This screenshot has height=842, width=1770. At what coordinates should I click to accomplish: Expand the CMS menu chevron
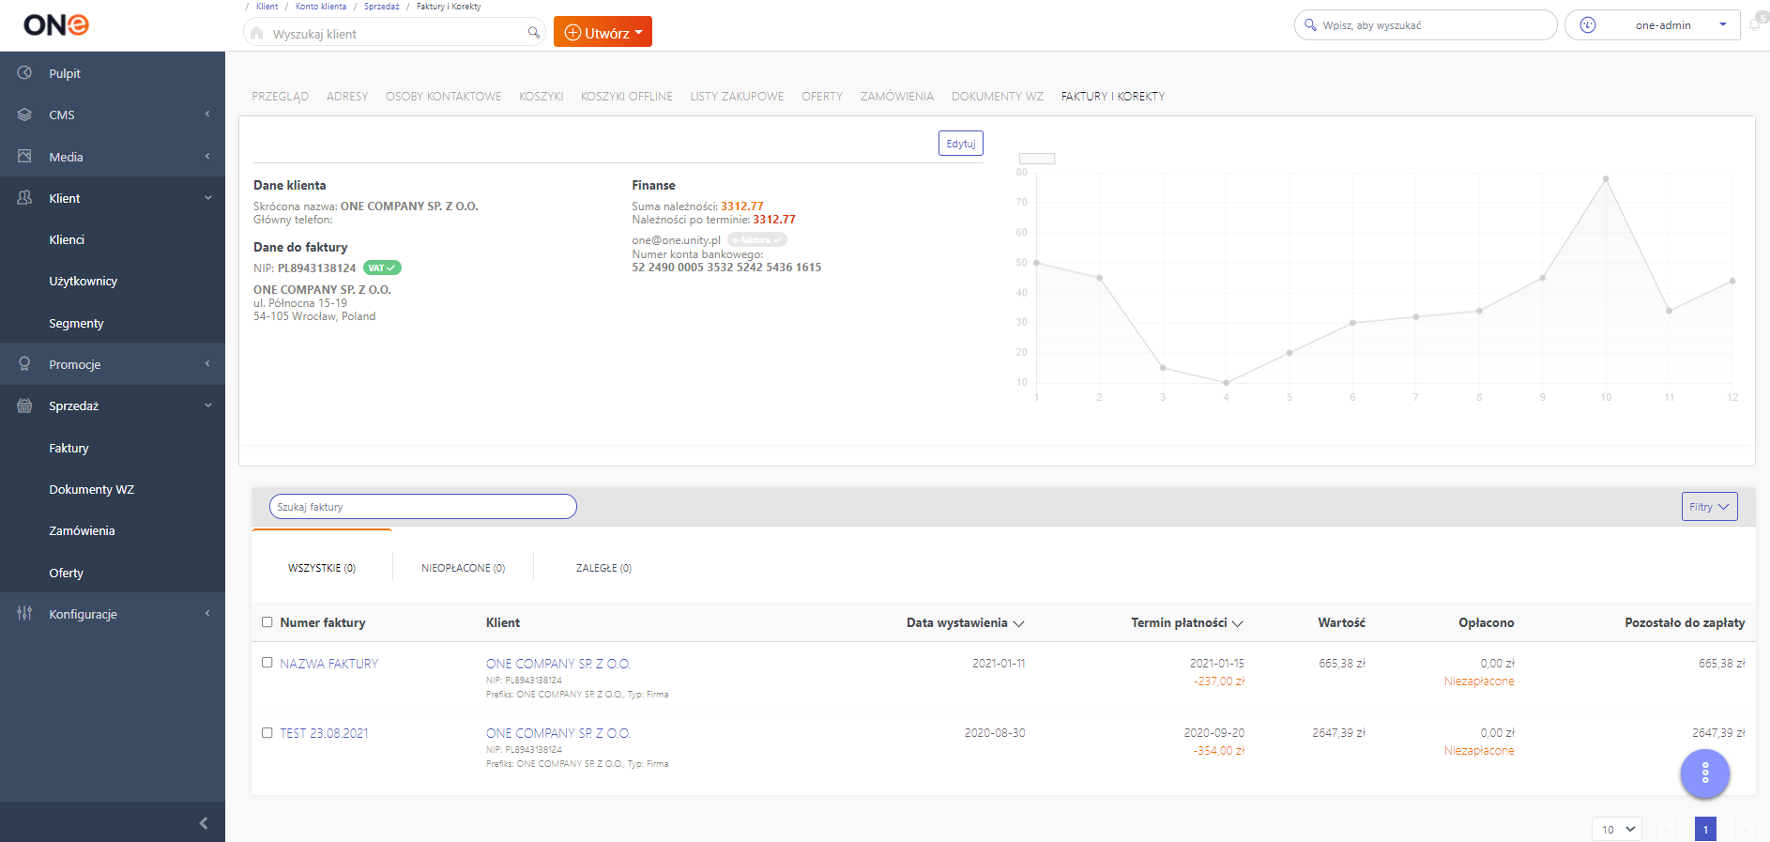(207, 115)
